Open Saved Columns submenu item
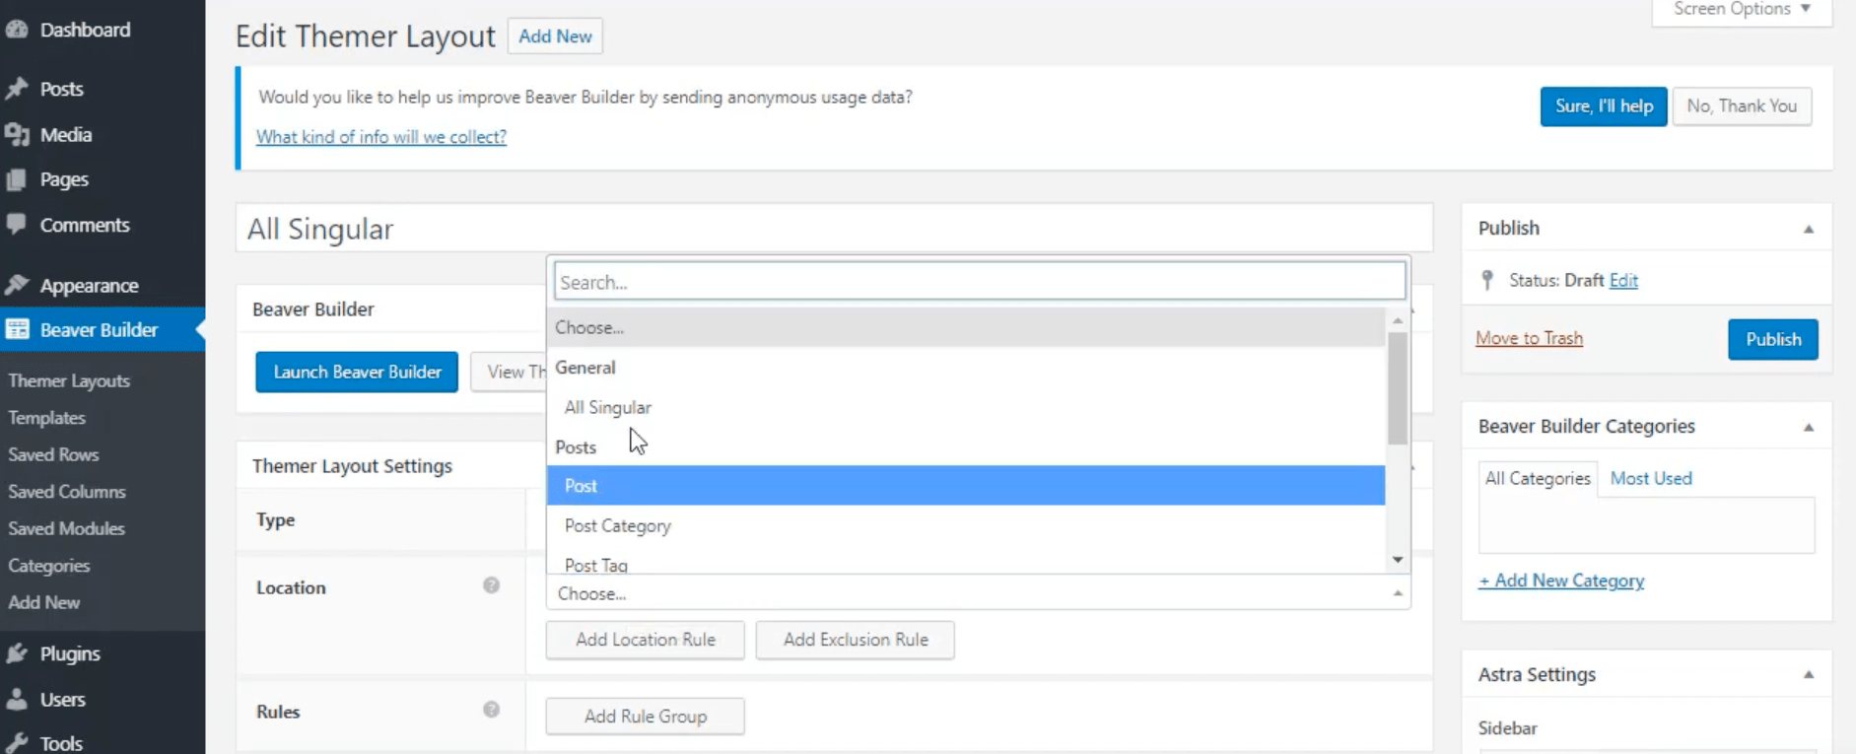 [x=67, y=491]
